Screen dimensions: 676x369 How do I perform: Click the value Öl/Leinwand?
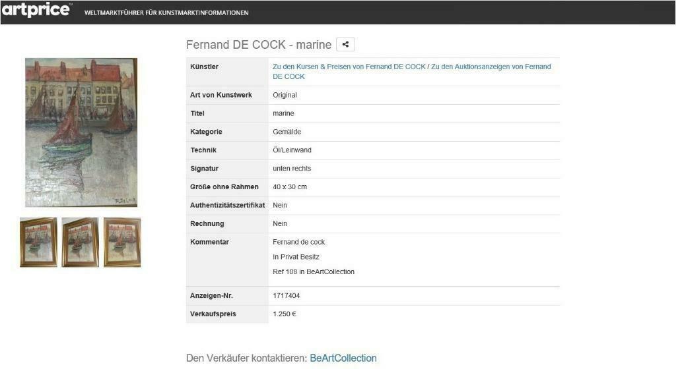point(292,150)
